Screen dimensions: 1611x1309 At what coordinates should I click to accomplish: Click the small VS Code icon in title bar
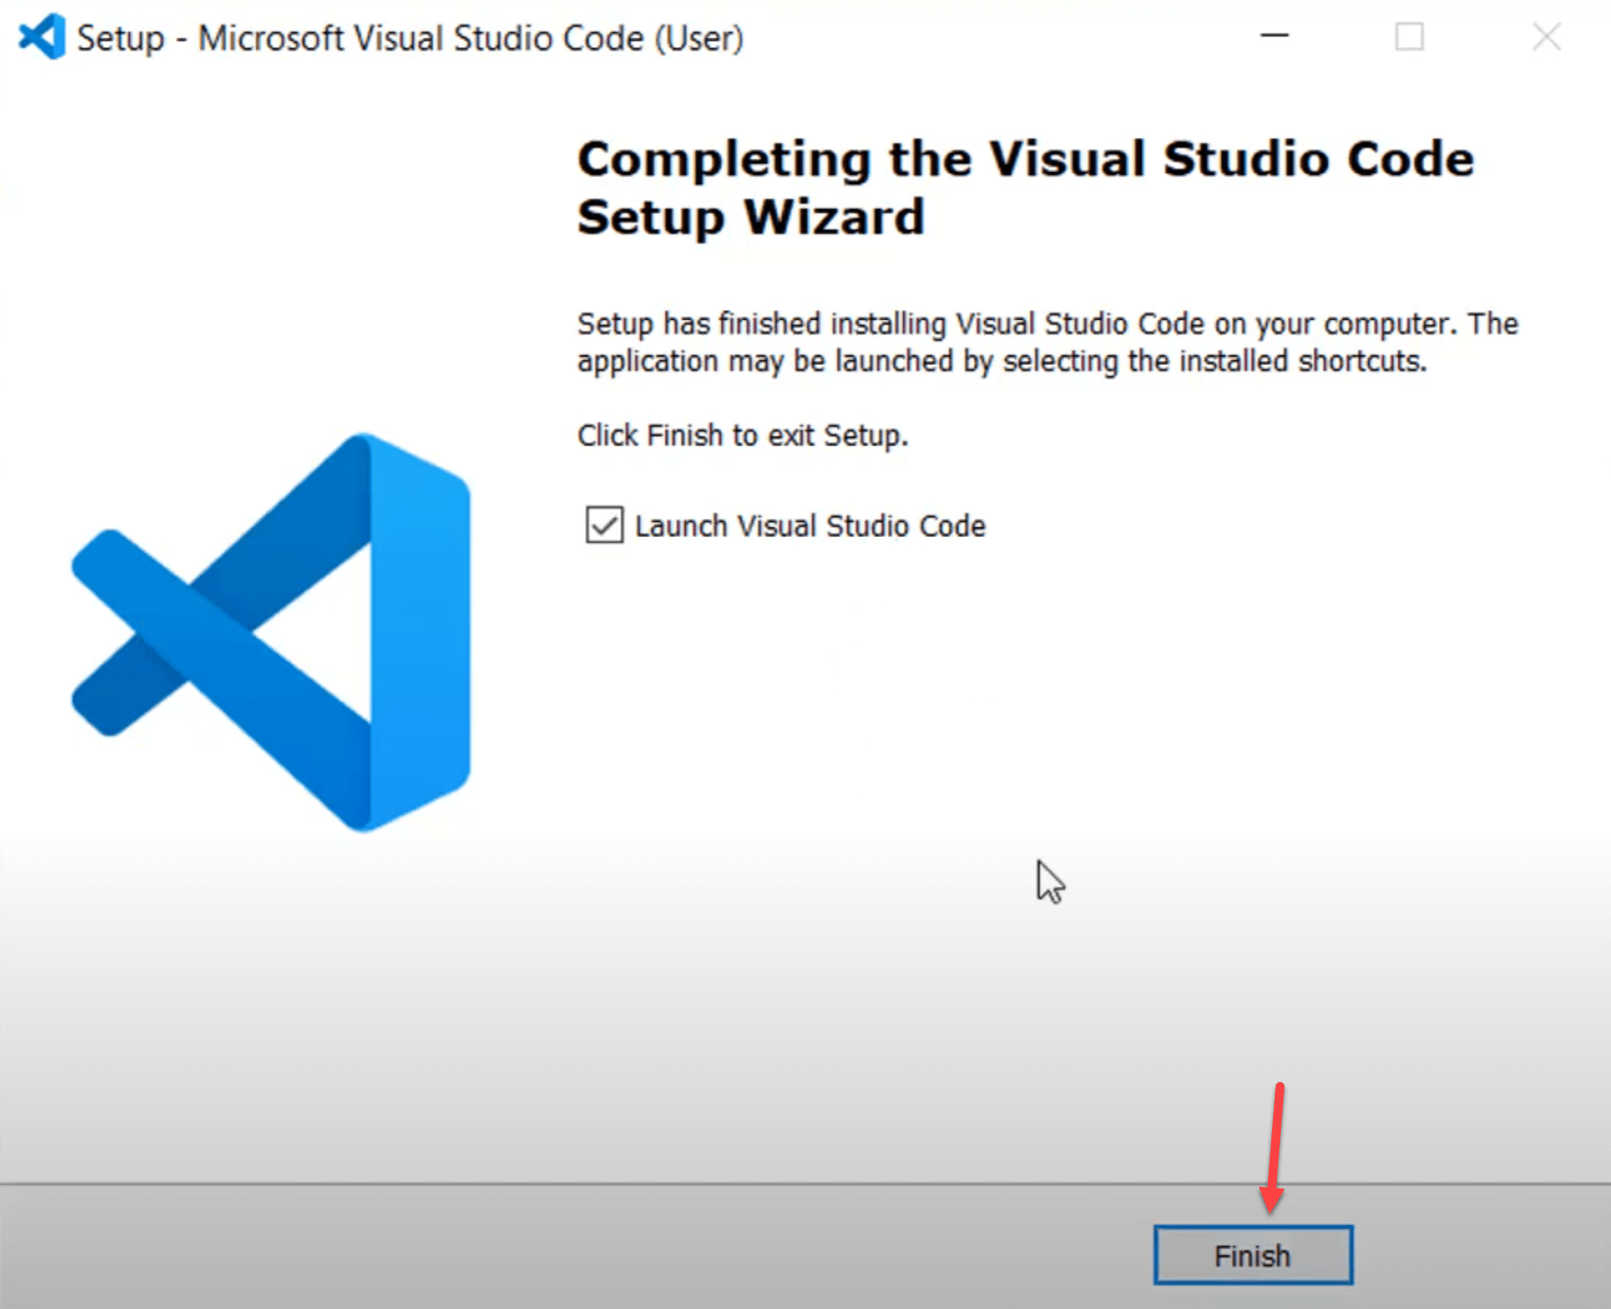click(x=42, y=38)
